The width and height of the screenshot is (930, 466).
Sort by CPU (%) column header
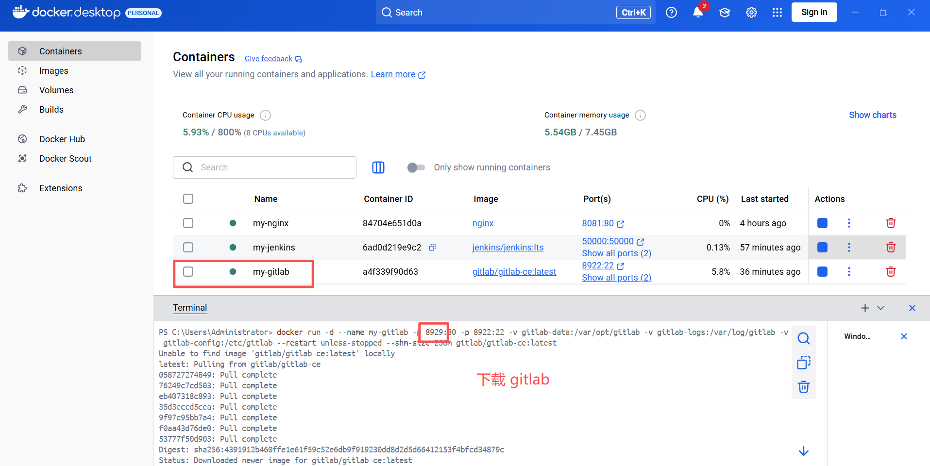(x=712, y=199)
